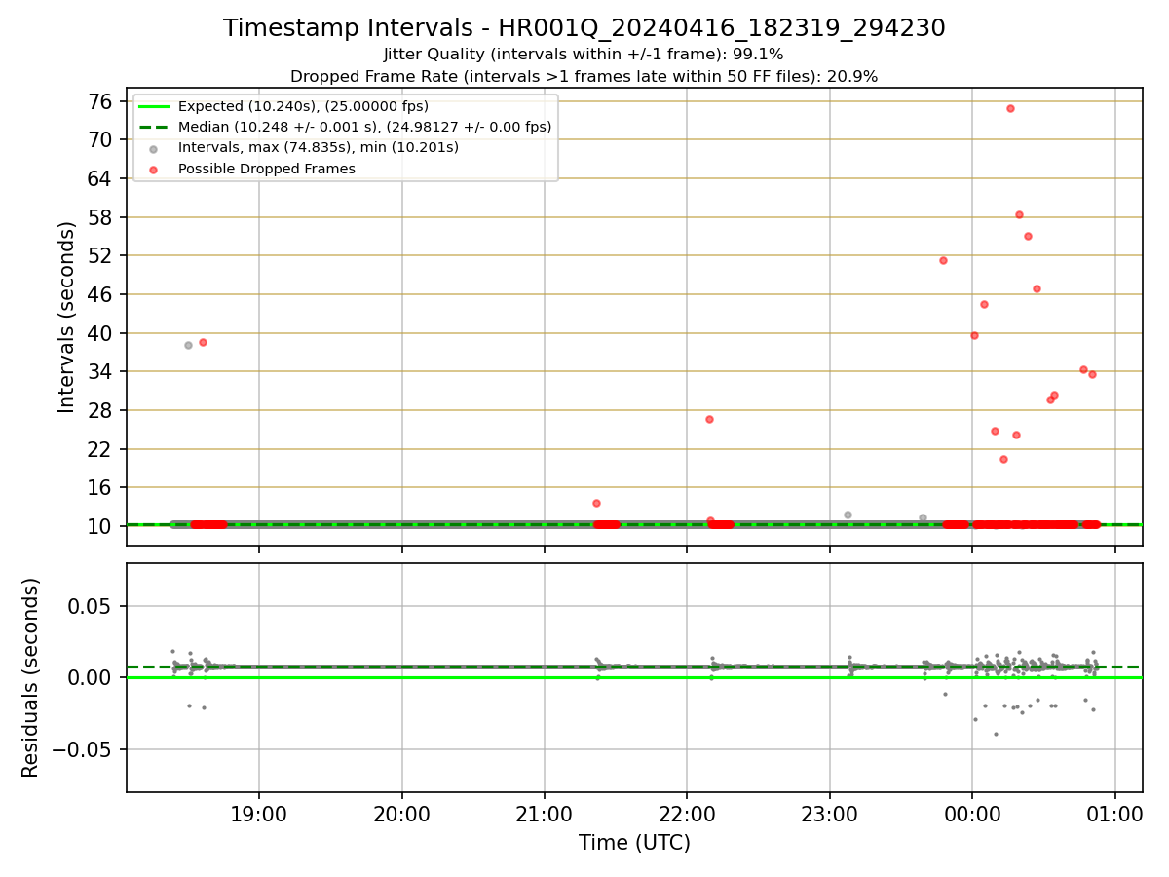Click the '21:00' x-axis tick label

pyautogui.click(x=545, y=815)
